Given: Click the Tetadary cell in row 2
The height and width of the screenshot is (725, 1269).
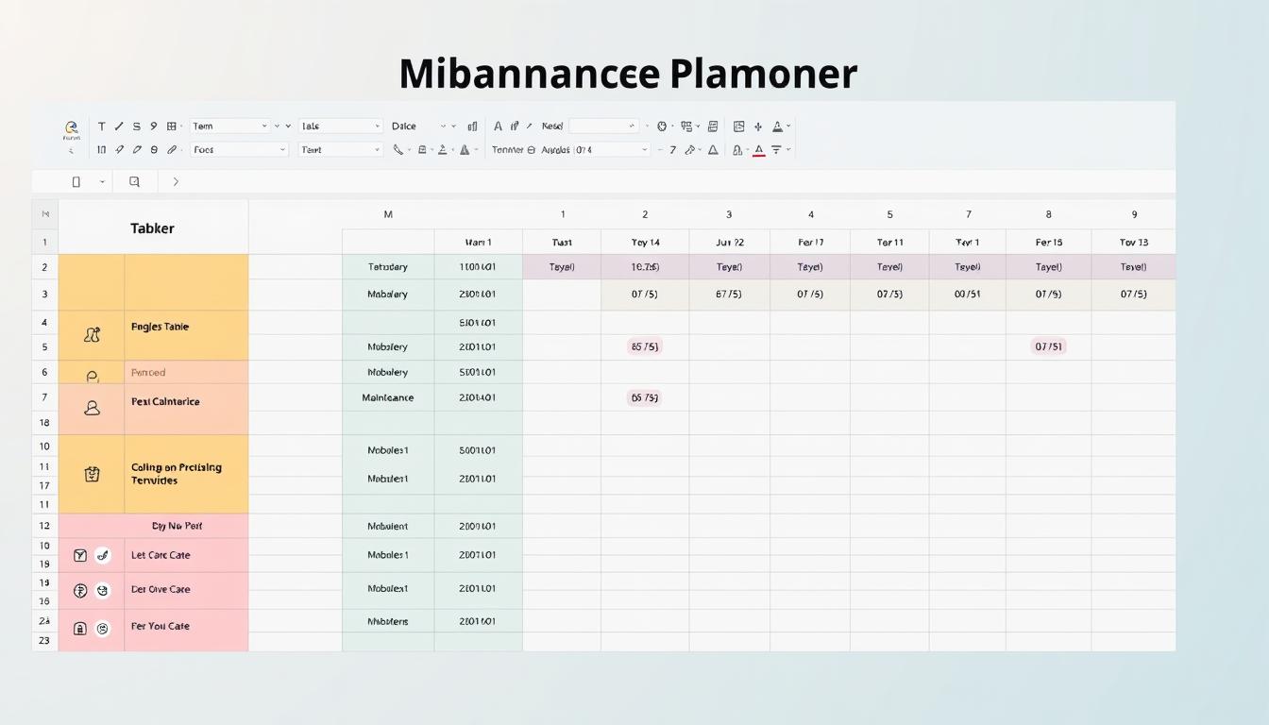Looking at the screenshot, I should [388, 267].
